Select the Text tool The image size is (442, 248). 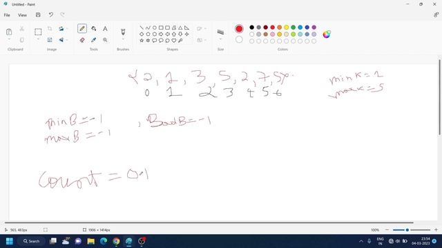(105, 28)
